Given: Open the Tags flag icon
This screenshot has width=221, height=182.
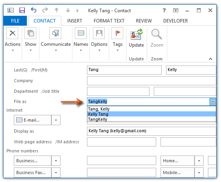Looking at the screenshot, I should tap(117, 33).
